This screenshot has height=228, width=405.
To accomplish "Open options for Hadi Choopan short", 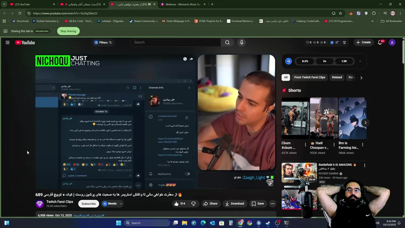I will [334, 145].
